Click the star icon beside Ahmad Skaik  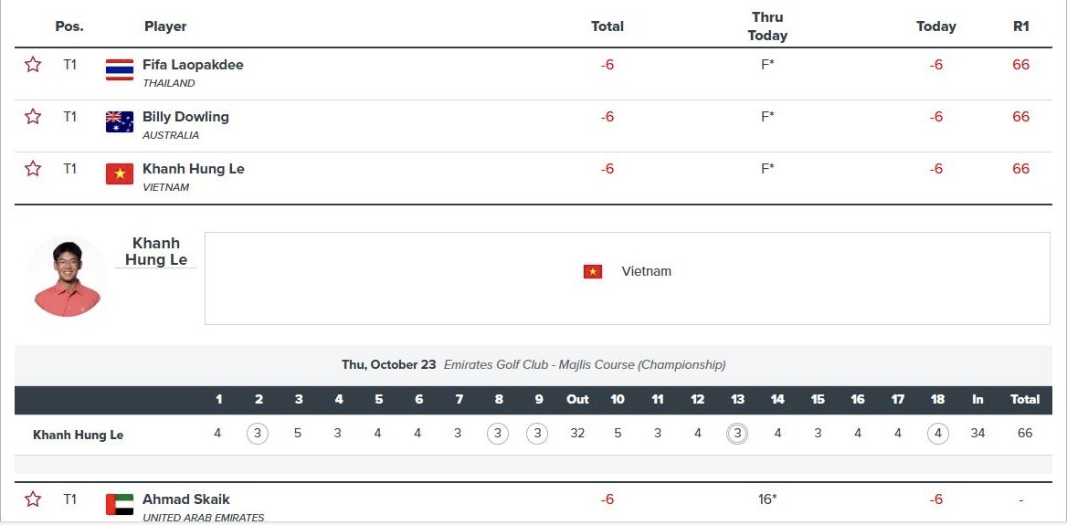[x=33, y=499]
